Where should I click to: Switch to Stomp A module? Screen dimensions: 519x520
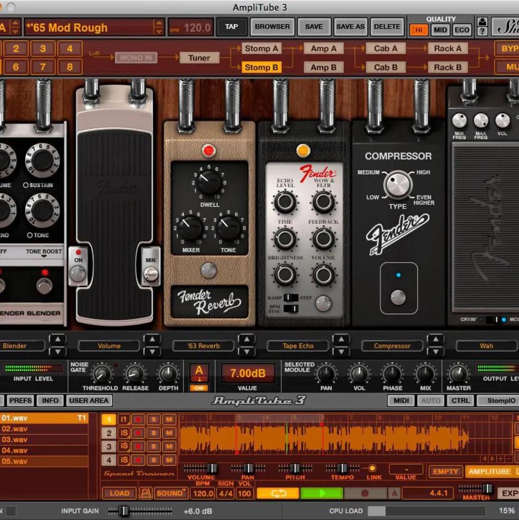point(261,49)
